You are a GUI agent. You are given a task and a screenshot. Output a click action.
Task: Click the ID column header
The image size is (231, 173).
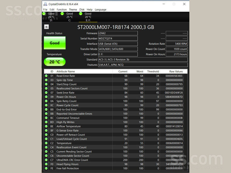tap(52, 71)
